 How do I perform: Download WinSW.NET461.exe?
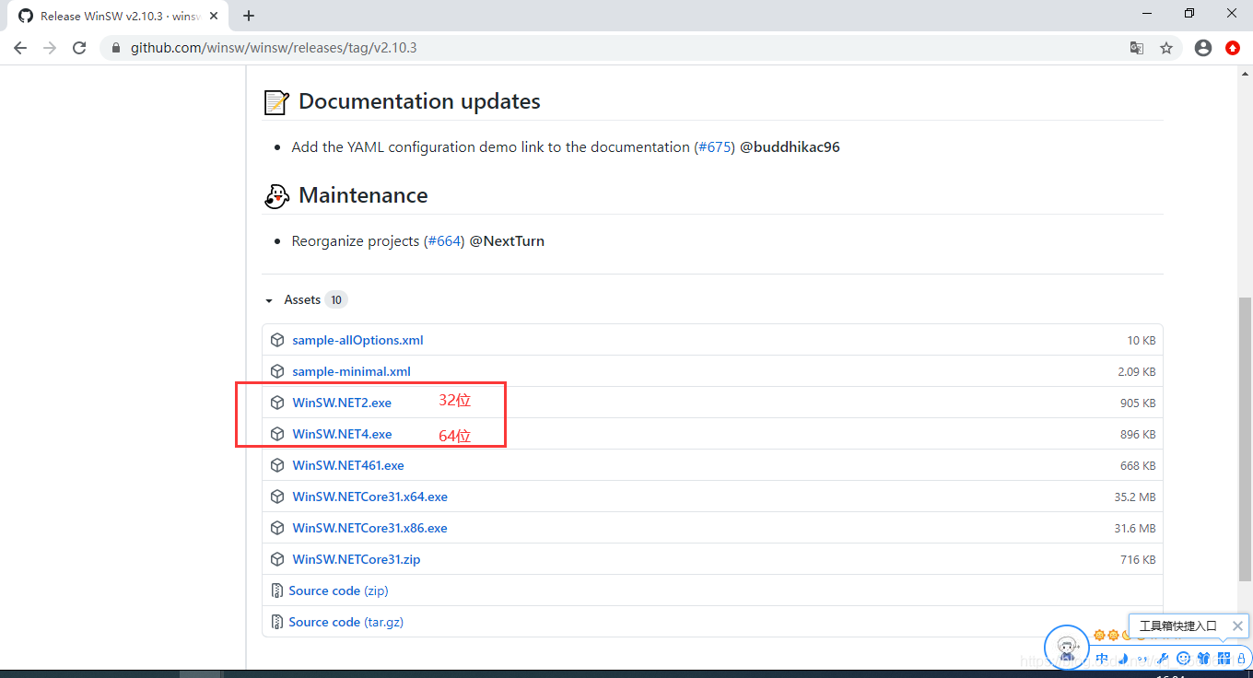pos(348,465)
